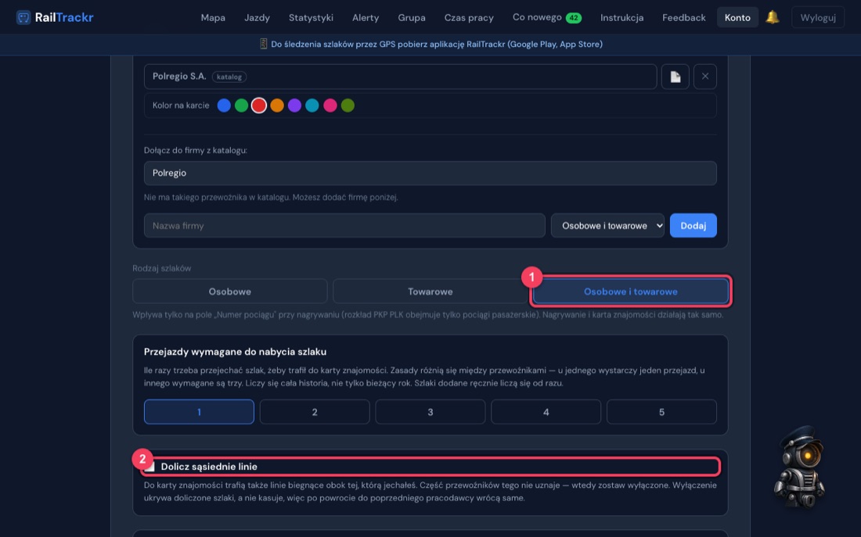Image resolution: width=861 pixels, height=537 pixels.
Task: Choose the 'Osobowe i towarowe' route type button
Action: click(630, 292)
